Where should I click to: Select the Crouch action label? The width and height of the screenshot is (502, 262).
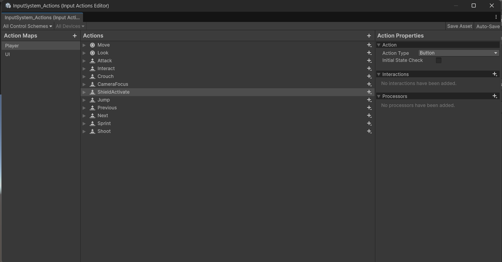pyautogui.click(x=105, y=76)
